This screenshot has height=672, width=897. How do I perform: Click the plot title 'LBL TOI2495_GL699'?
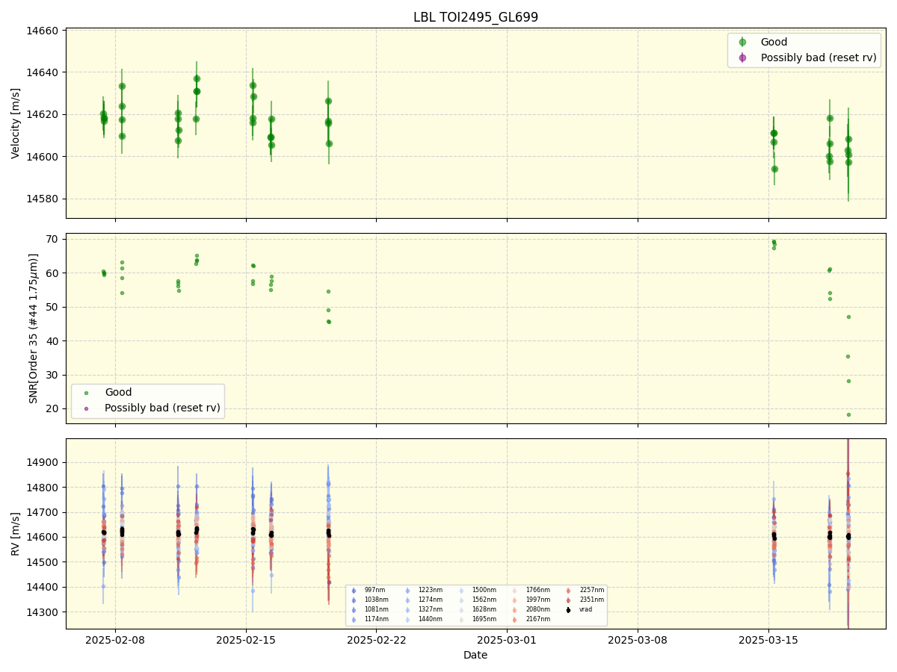point(475,17)
